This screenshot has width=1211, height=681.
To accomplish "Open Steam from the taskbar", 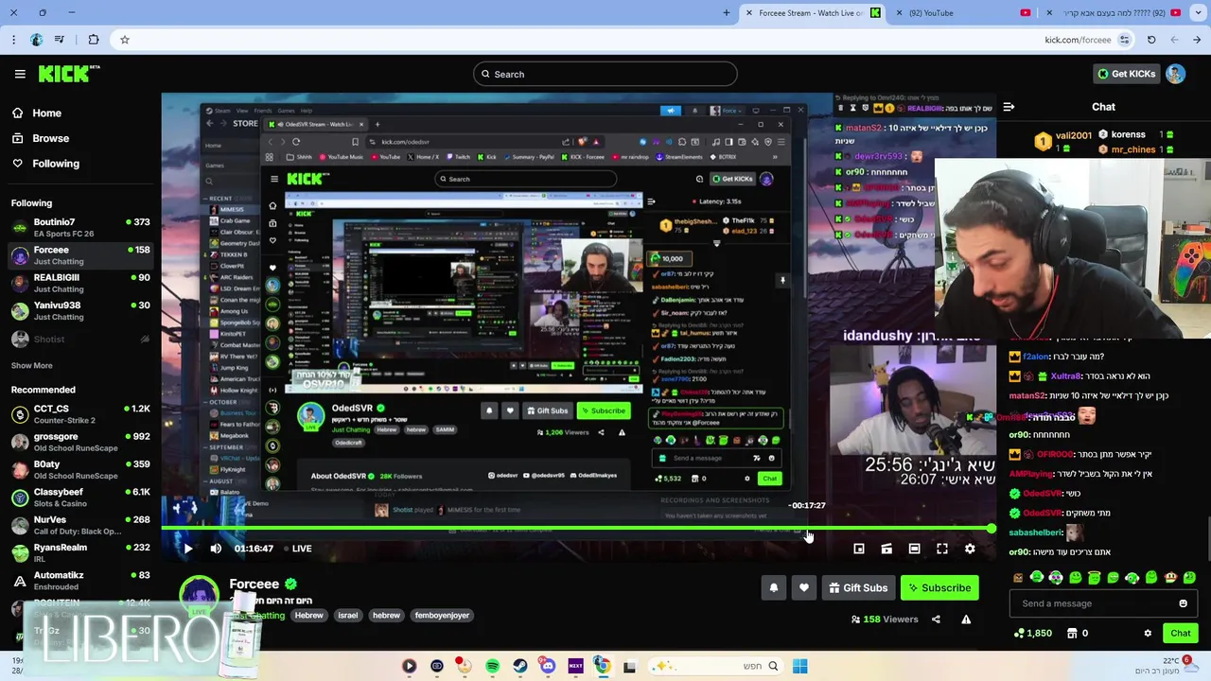I will pos(520,666).
